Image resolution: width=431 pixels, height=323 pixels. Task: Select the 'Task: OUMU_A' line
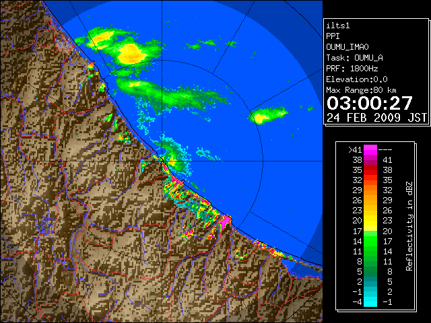tap(355, 58)
